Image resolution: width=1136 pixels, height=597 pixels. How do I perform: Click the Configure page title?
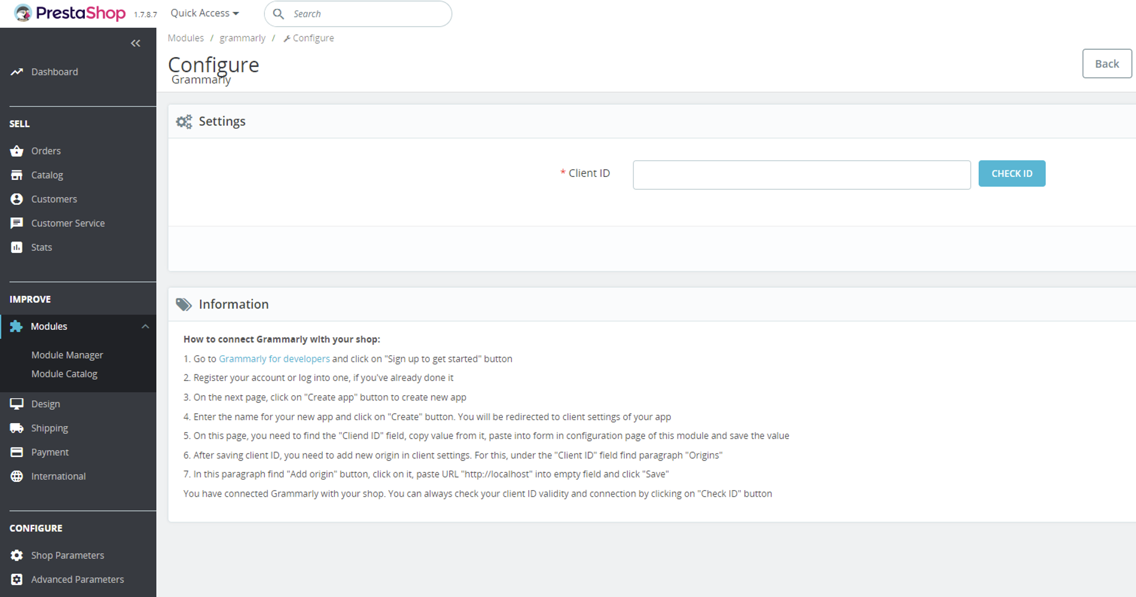214,64
